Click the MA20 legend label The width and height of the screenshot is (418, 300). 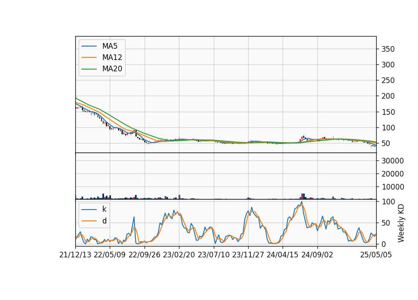(112, 69)
